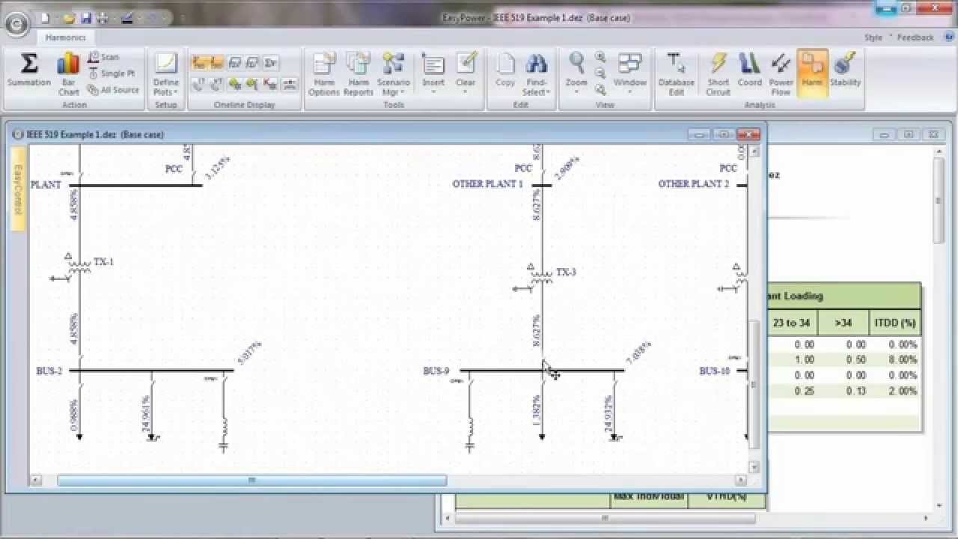Screen dimensions: 958x539
Task: Switch to Short Circuit analysis
Action: [718, 74]
